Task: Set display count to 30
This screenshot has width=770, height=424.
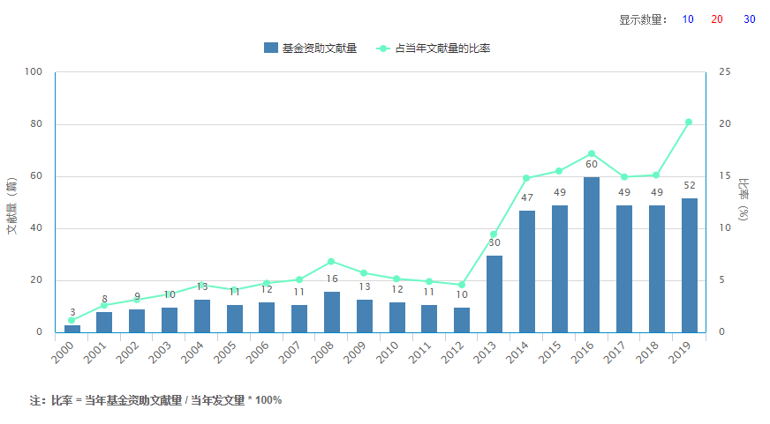Action: (x=749, y=19)
